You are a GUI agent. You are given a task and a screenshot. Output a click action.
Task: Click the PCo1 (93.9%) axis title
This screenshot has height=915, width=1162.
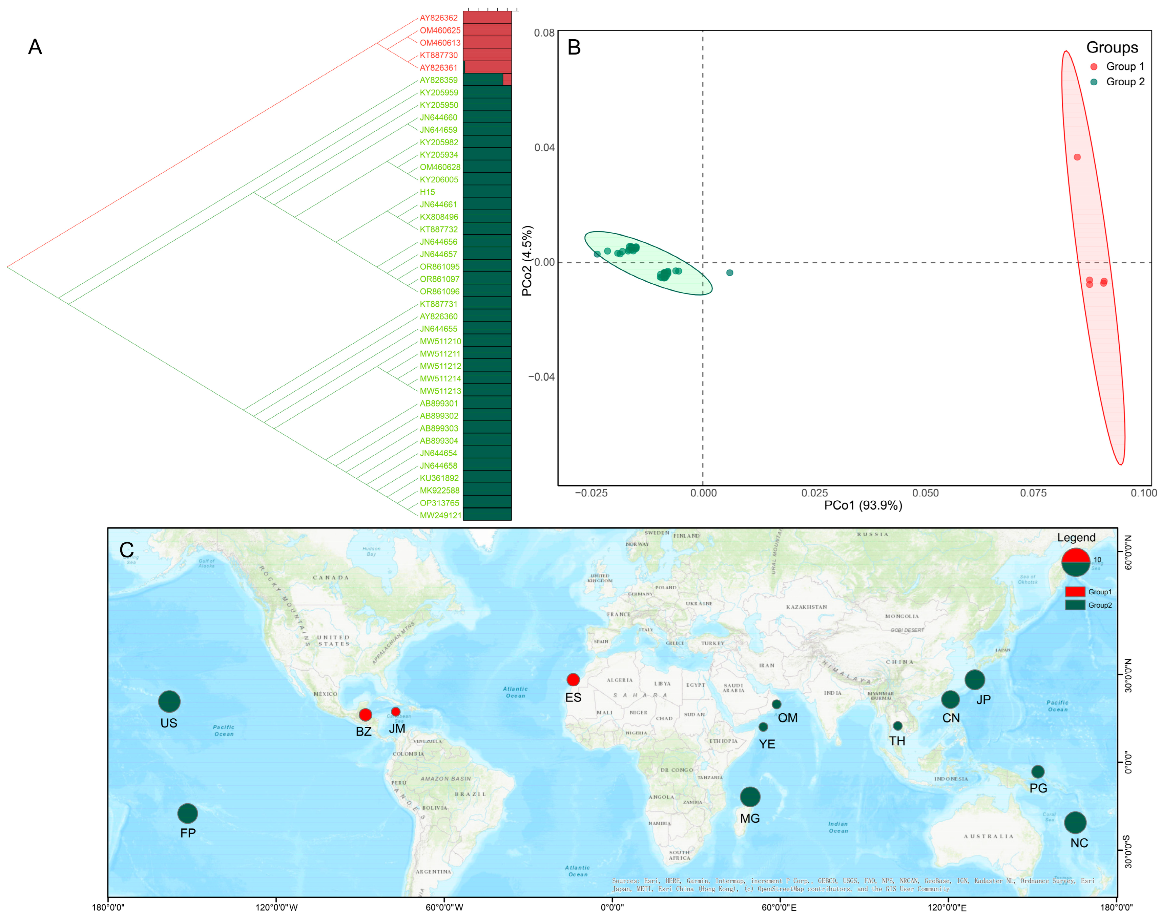(863, 505)
